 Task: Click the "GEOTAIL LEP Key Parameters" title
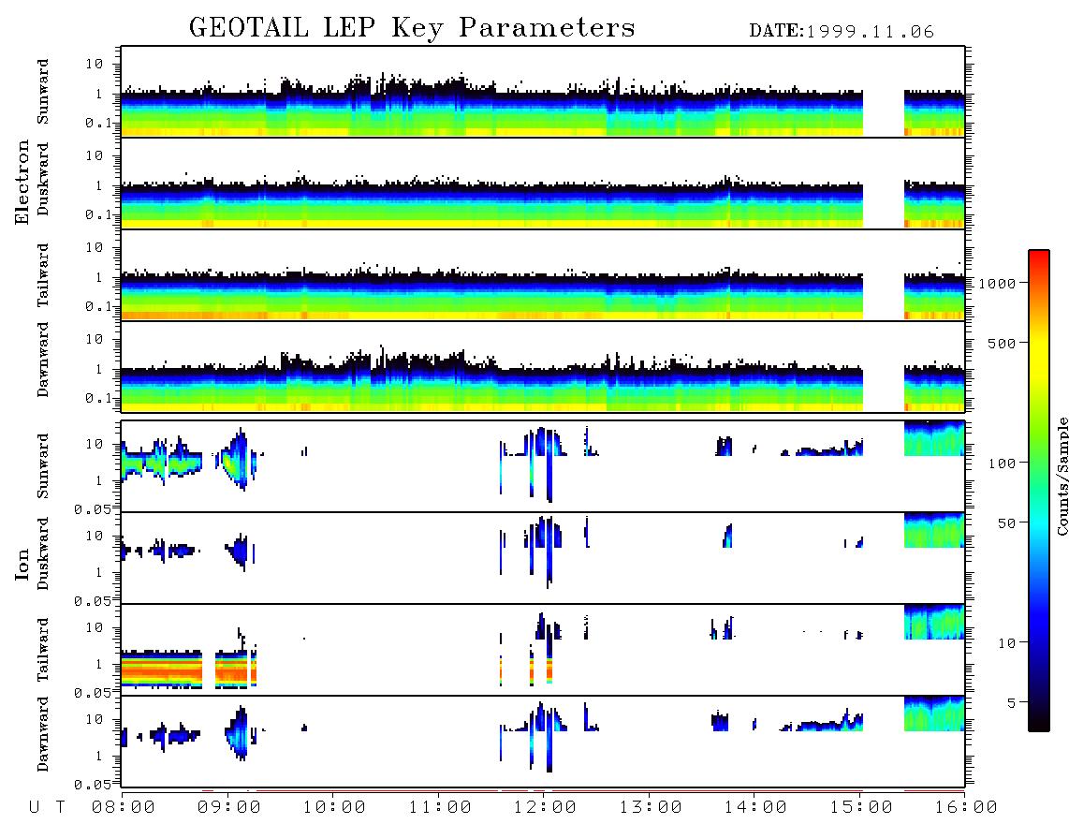tap(412, 28)
